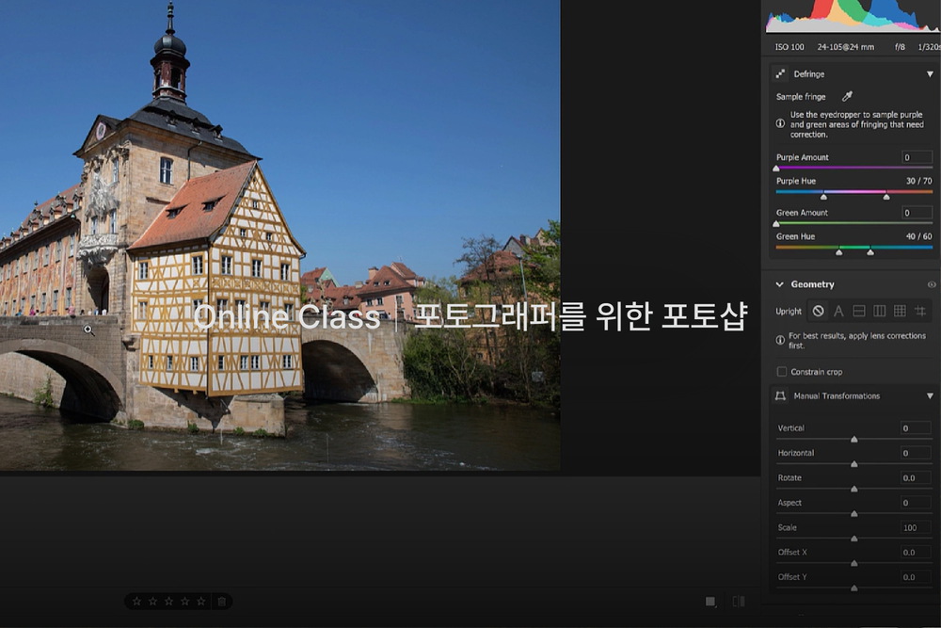Toggle Geometry panel visibility eye switch
The image size is (941, 628).
pos(931,284)
